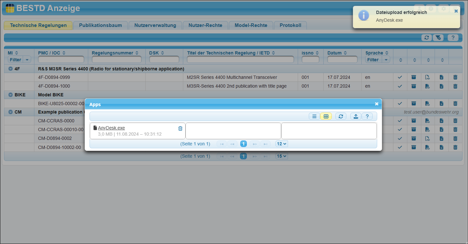Open help in the Apps dialog toolbar
468x244 pixels.
[367, 116]
